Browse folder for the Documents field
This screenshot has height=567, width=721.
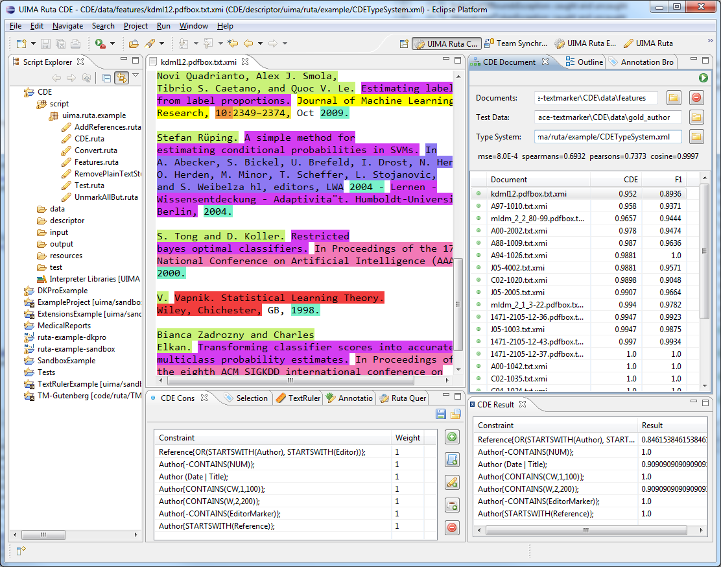tap(674, 98)
